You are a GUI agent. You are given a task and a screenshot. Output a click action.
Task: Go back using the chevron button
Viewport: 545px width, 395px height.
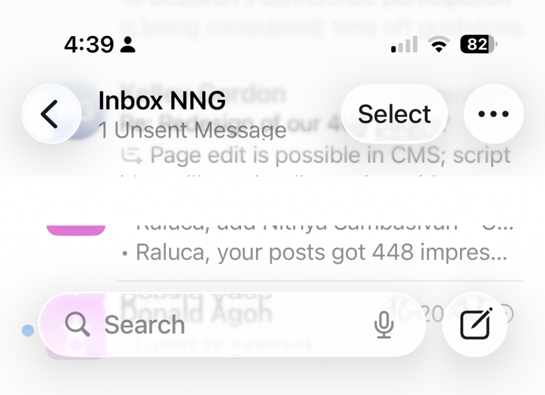pos(52,114)
